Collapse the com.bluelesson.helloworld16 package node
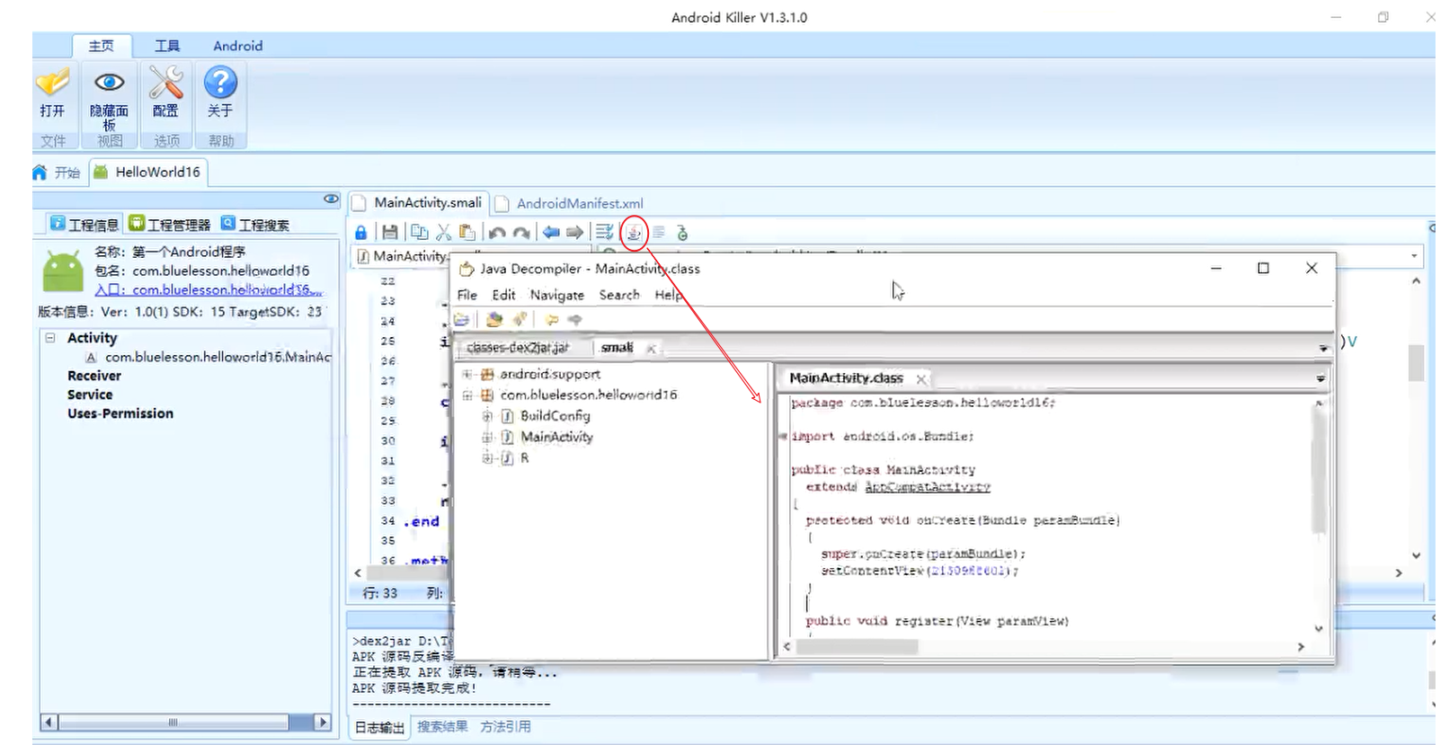This screenshot has width=1449, height=745. tap(467, 395)
